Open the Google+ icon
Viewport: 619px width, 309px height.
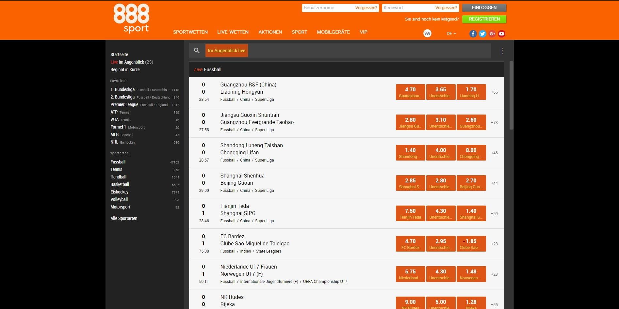492,34
